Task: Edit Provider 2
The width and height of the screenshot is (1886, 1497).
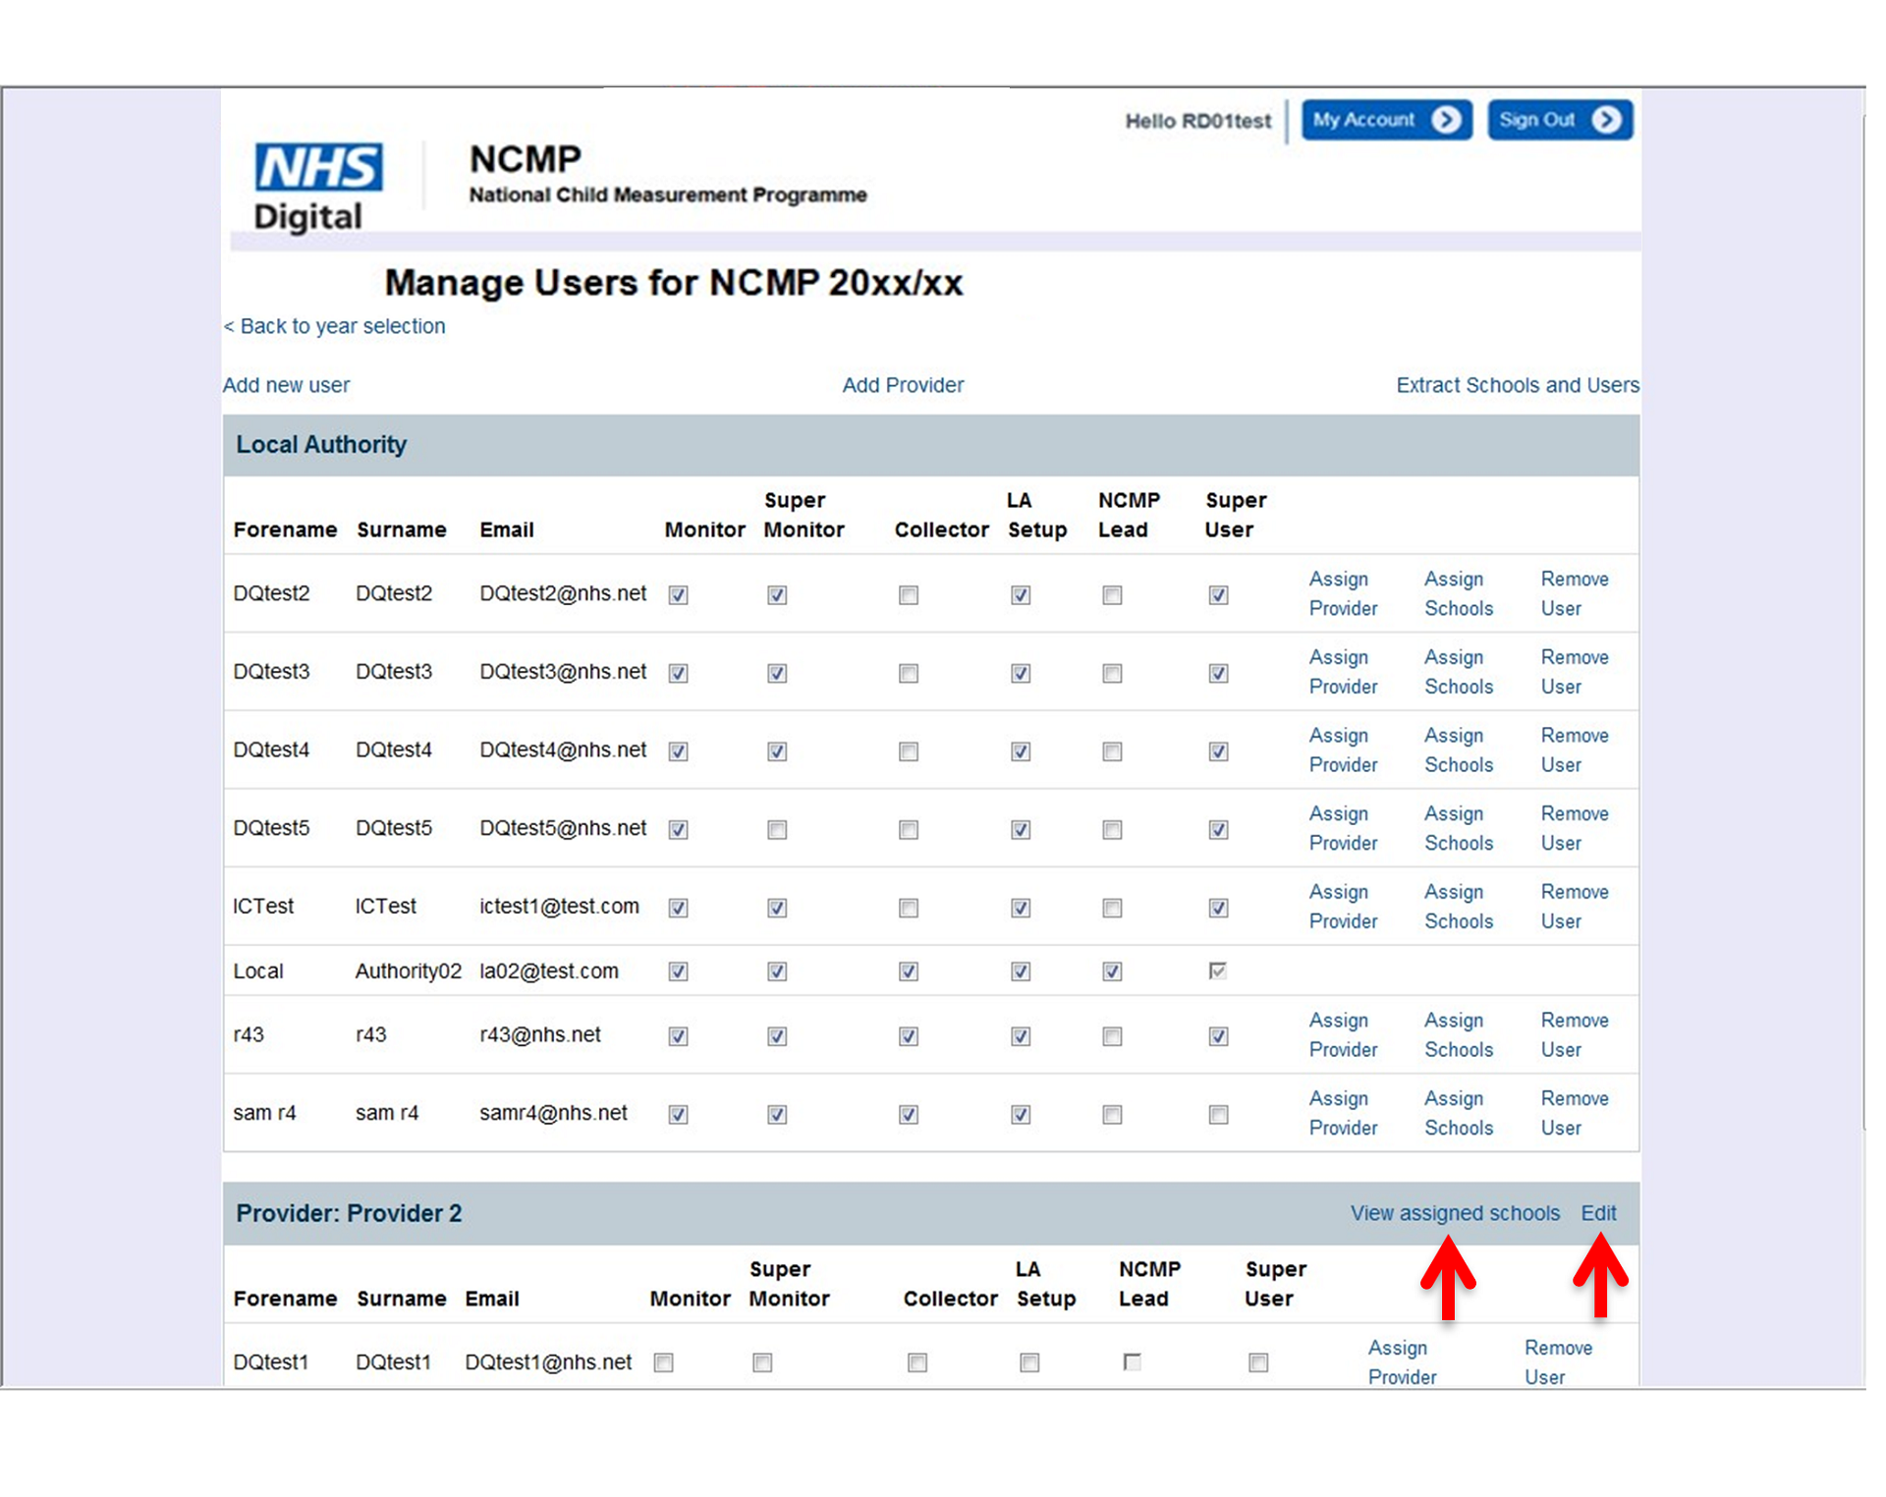Action: click(1598, 1213)
